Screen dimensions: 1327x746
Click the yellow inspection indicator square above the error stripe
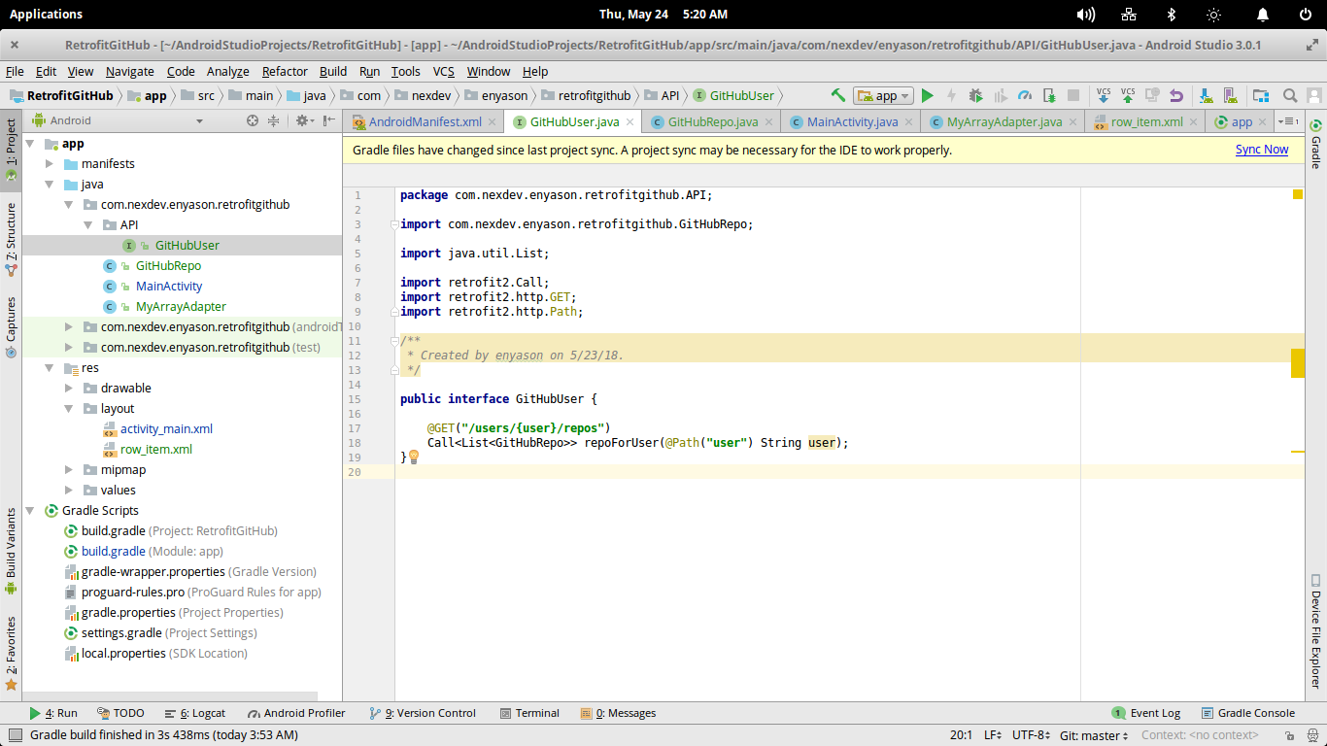[1298, 194]
